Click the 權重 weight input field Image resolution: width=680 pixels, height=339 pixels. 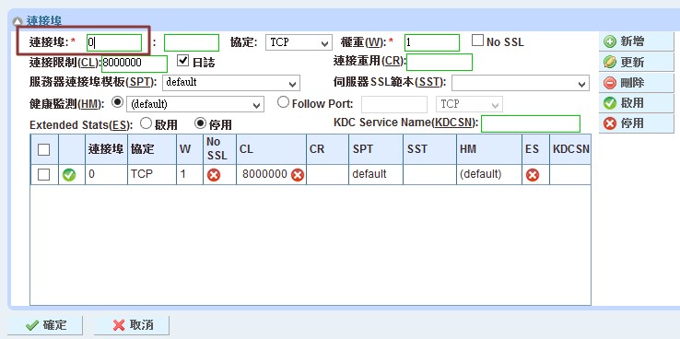point(432,42)
